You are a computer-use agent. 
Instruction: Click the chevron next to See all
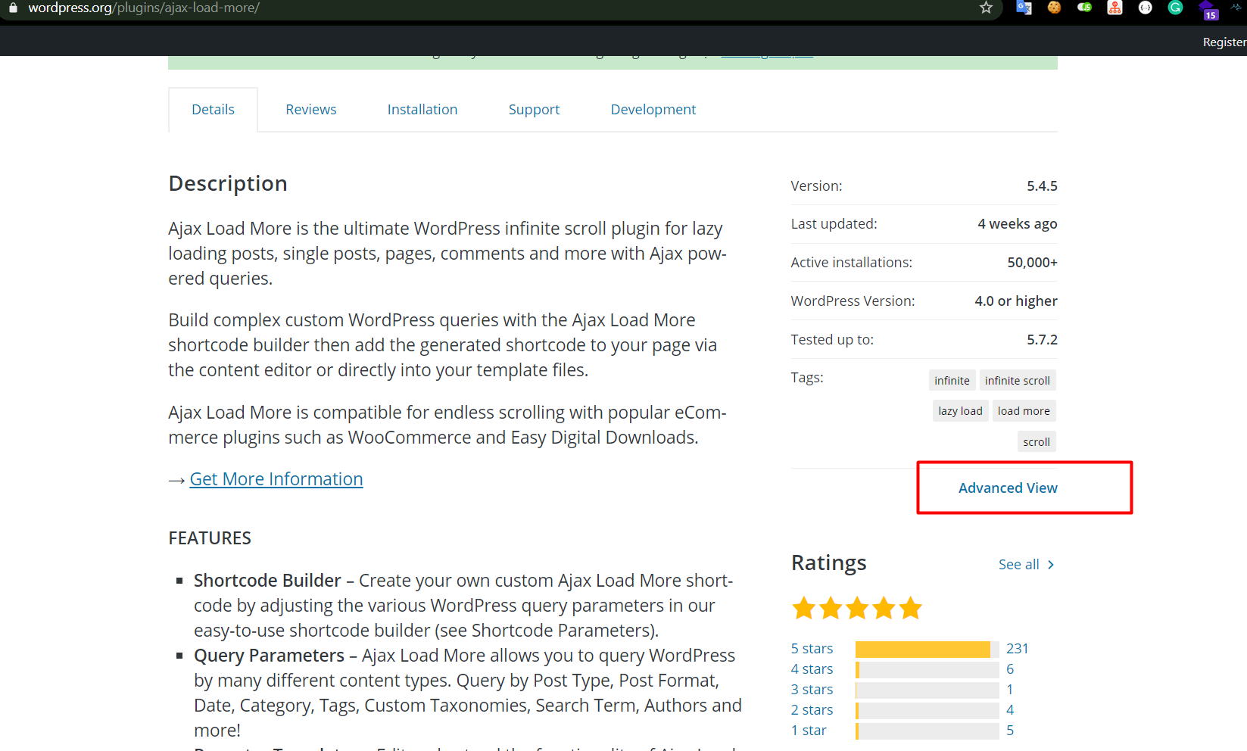[1051, 565]
